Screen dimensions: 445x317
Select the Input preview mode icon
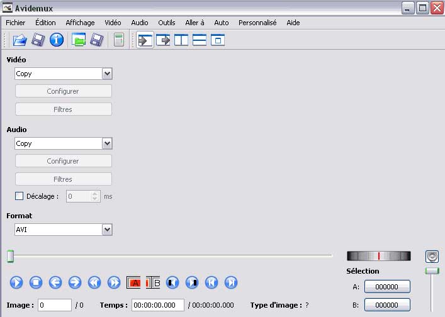pyautogui.click(x=145, y=40)
